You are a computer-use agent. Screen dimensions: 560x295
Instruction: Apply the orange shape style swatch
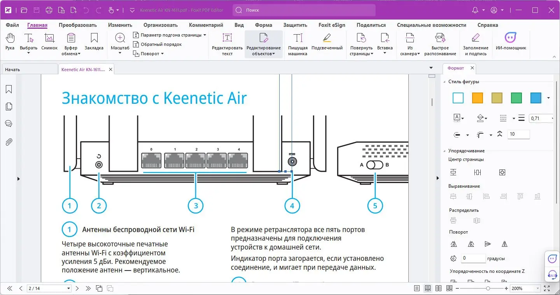tap(478, 98)
